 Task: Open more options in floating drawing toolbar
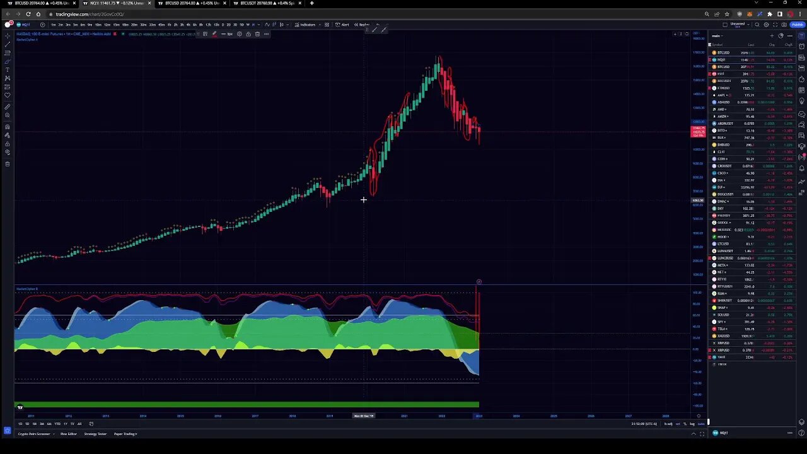[x=266, y=33]
